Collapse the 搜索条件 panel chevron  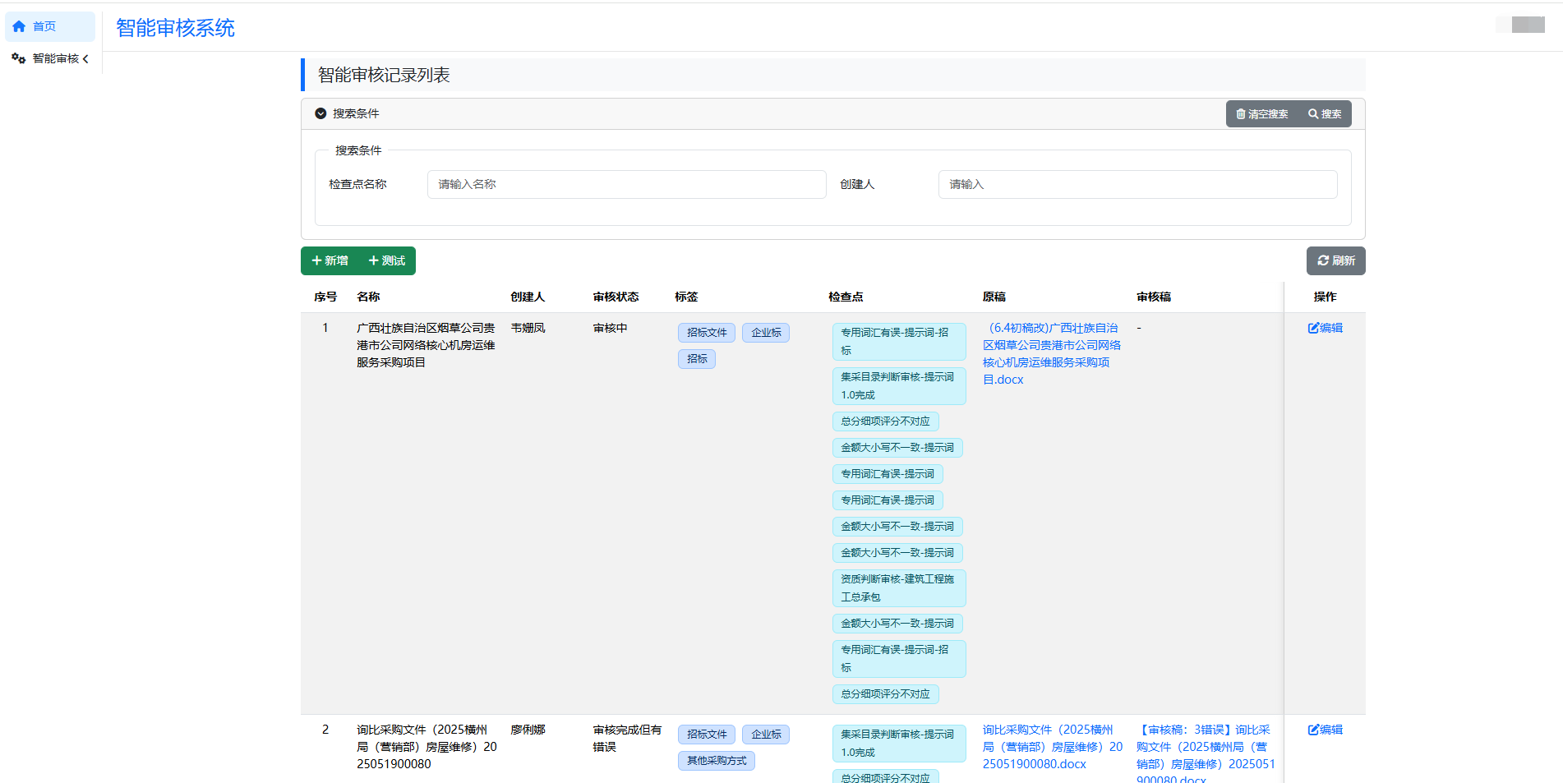pos(320,113)
